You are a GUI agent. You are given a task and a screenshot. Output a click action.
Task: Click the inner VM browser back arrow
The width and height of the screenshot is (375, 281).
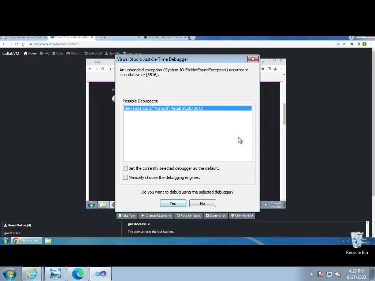point(90,69)
